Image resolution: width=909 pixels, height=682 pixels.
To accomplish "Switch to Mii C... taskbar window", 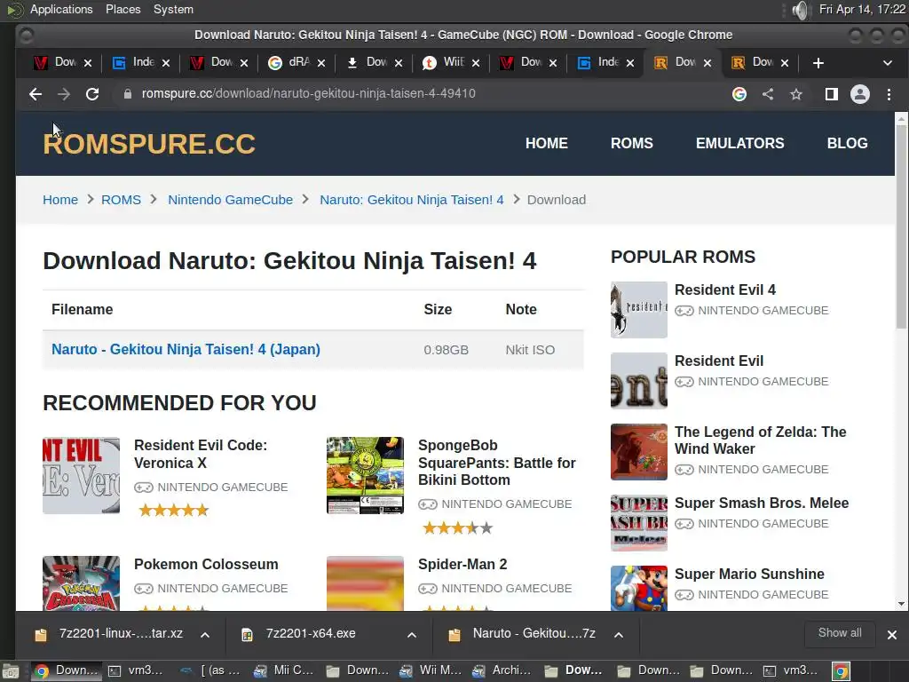I will (x=285, y=670).
